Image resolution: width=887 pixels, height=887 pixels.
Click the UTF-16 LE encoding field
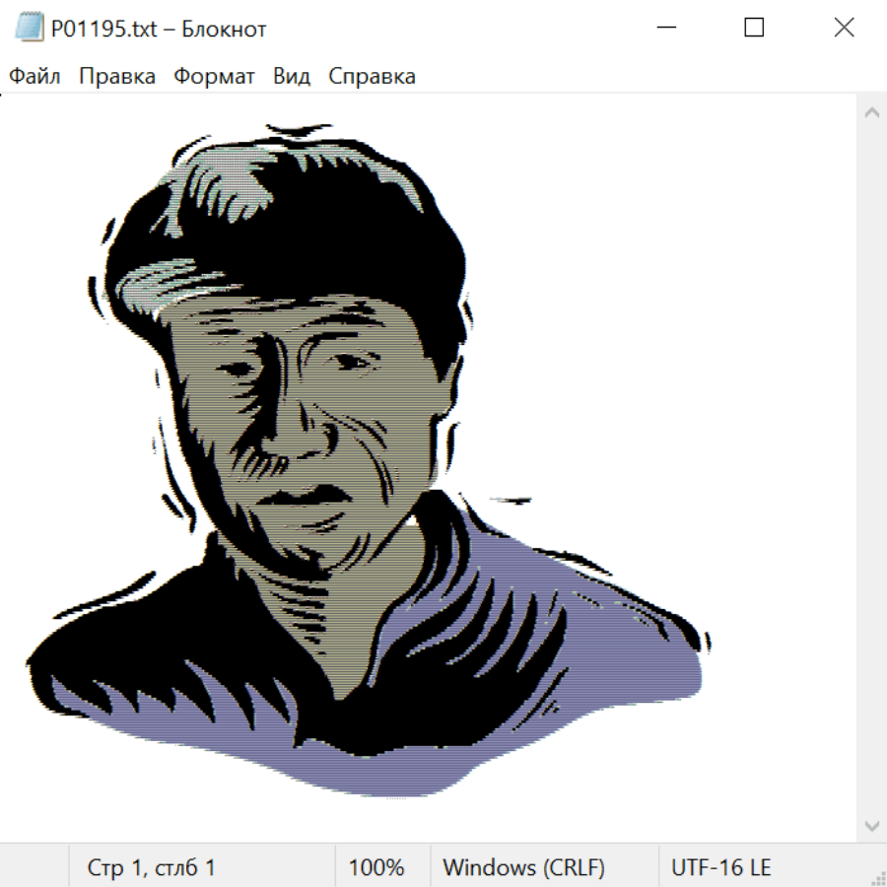[720, 867]
